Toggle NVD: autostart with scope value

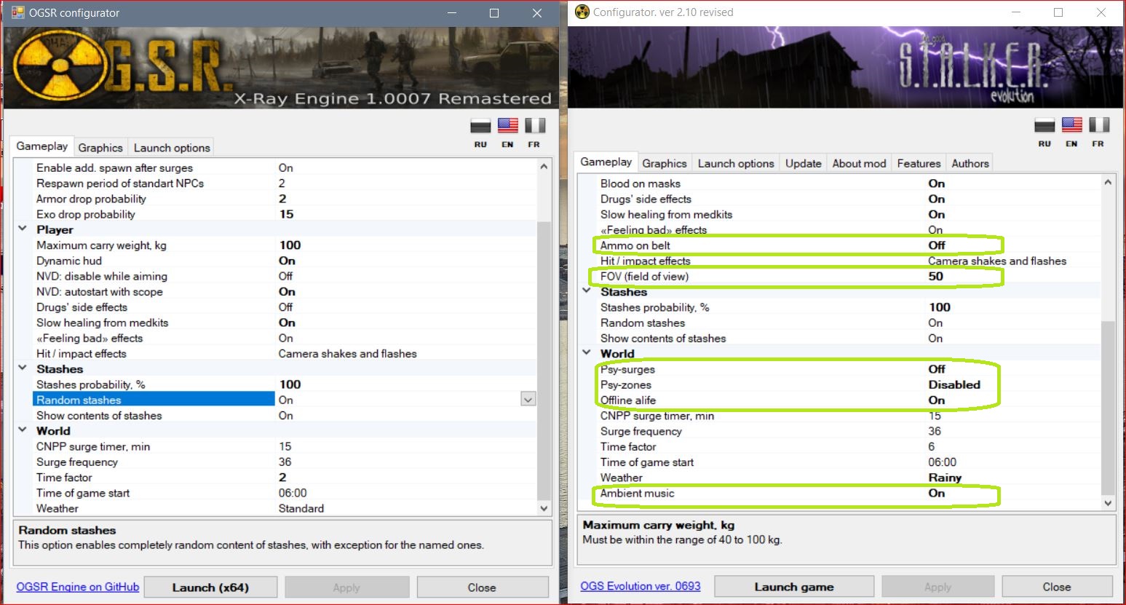coord(288,291)
